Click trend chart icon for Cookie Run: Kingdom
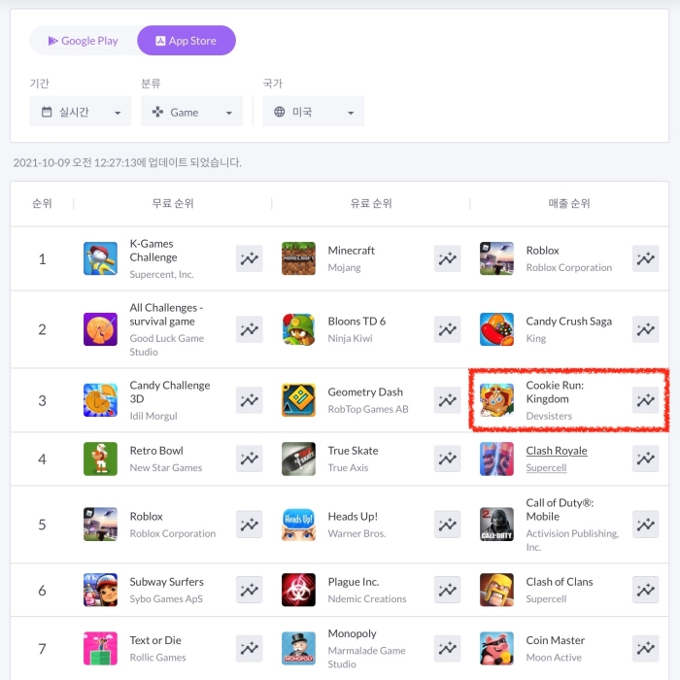This screenshot has height=680, width=680. 645,399
